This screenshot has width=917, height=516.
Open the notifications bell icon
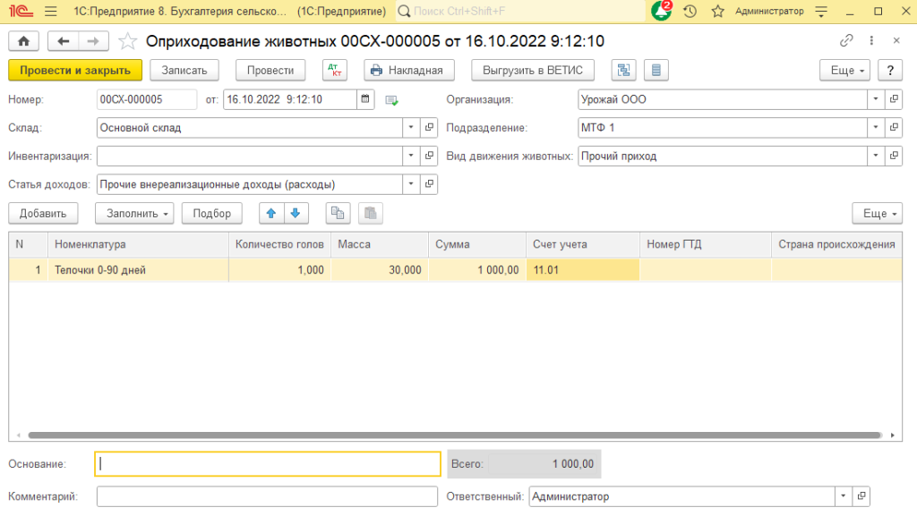tap(661, 12)
